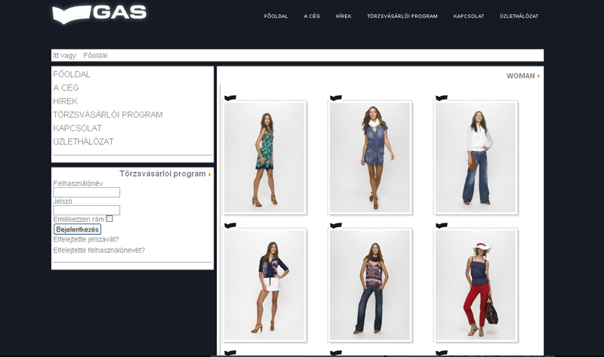Click the Felhasználónév input field
604x357 pixels.
click(86, 192)
